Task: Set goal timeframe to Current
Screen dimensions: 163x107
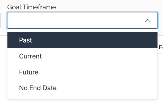Action: click(82, 56)
